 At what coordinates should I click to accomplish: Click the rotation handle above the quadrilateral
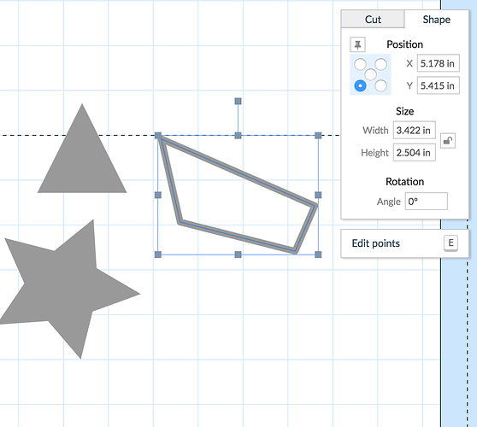point(238,102)
